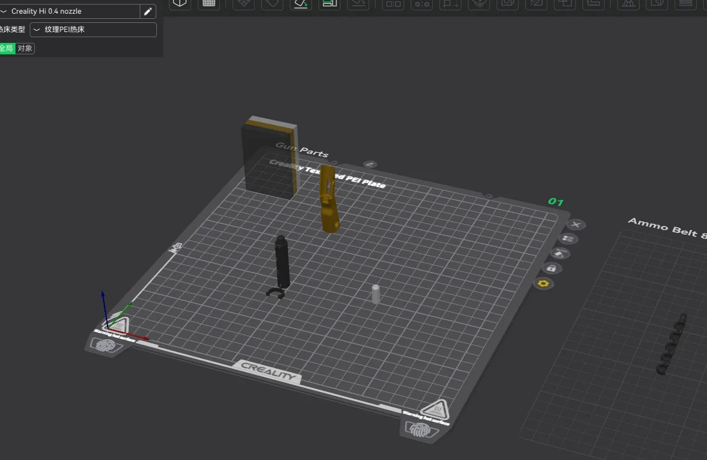The width and height of the screenshot is (707, 460).
Task: Click the cube add-model icon in top toolbar
Action: [180, 3]
